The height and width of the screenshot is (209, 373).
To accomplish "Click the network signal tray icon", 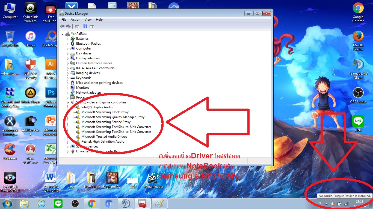I will click(x=346, y=204).
